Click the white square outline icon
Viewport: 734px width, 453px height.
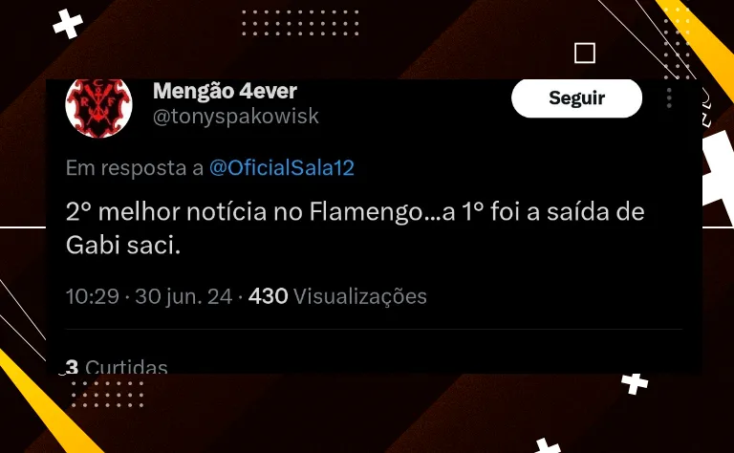pos(585,53)
